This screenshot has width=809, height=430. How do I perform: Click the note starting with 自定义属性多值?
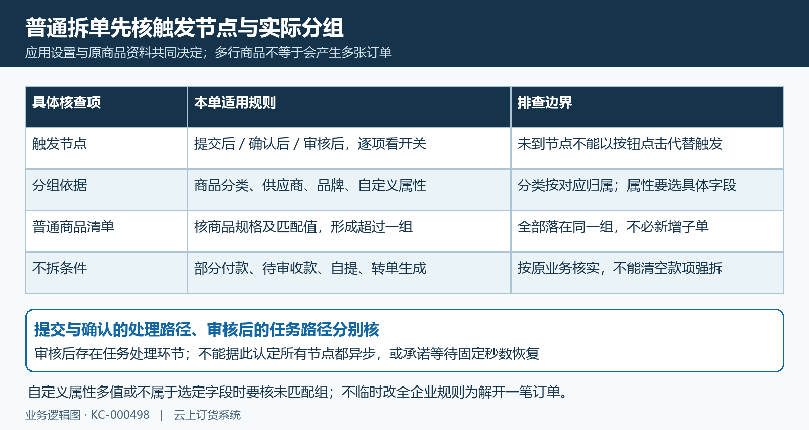tap(298, 392)
